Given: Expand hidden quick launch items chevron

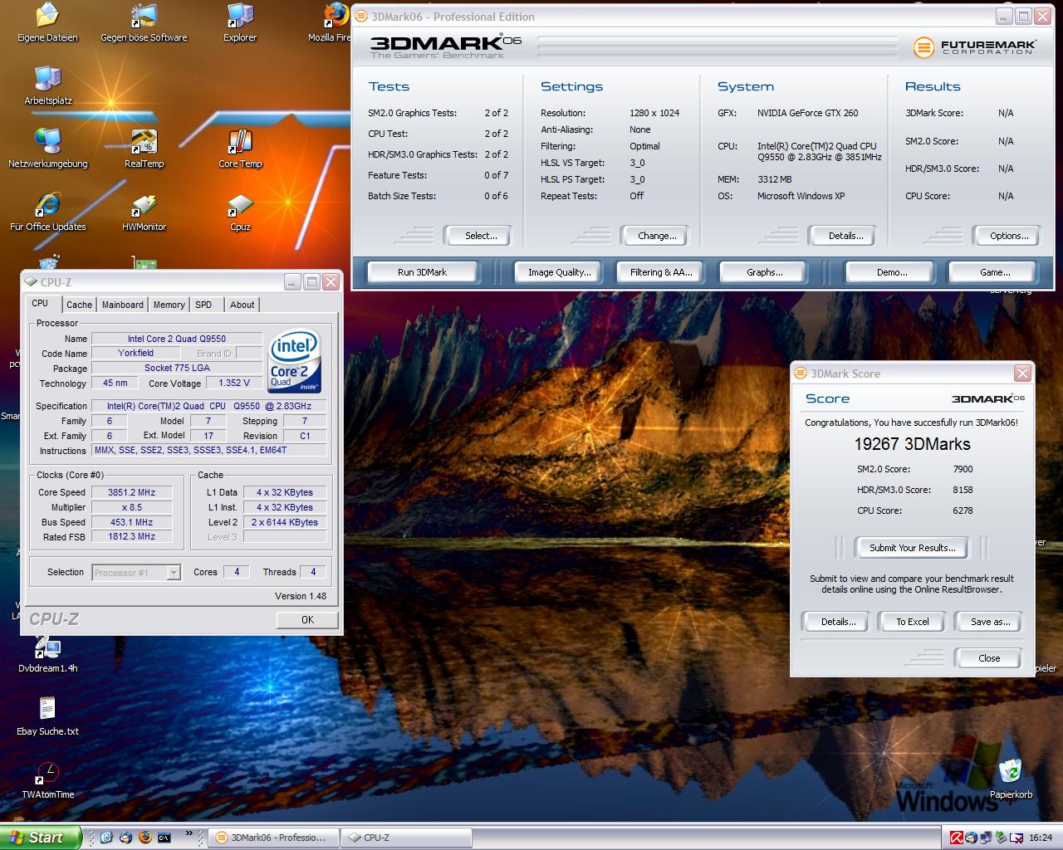Looking at the screenshot, I should pos(189,833).
